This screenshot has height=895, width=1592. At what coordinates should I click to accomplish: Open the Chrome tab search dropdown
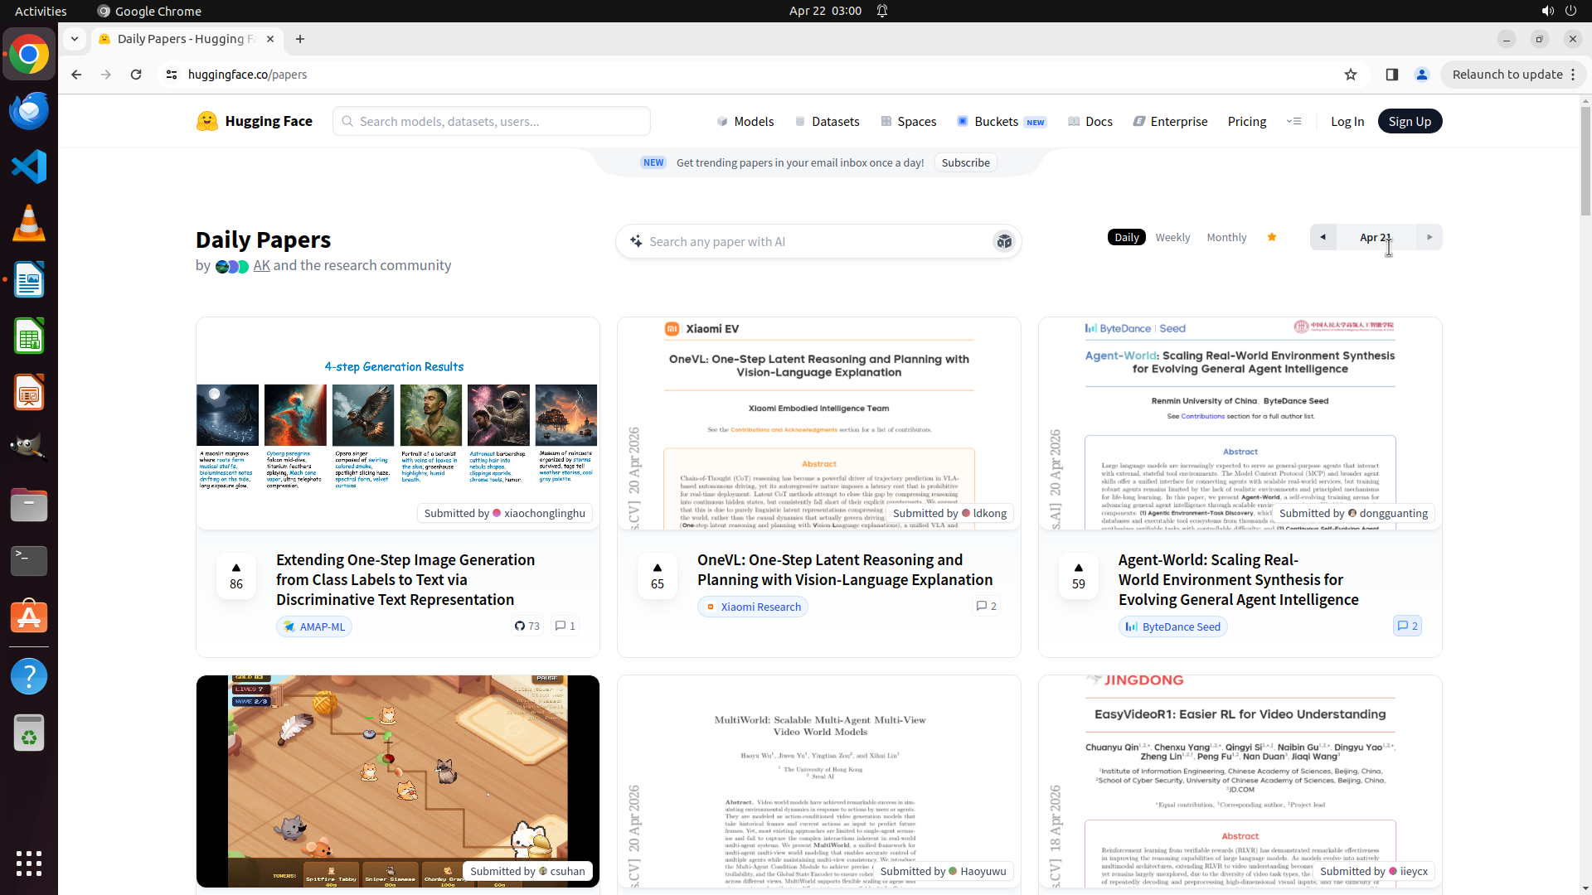coord(75,39)
